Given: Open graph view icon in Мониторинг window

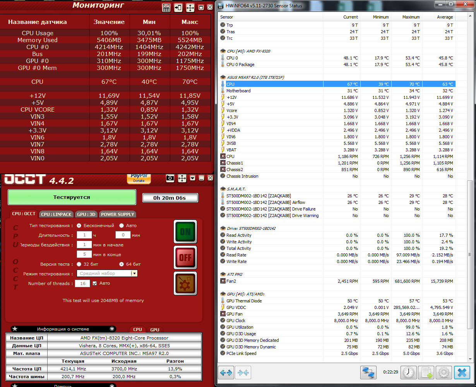Looking at the screenshot, I should (166, 8).
